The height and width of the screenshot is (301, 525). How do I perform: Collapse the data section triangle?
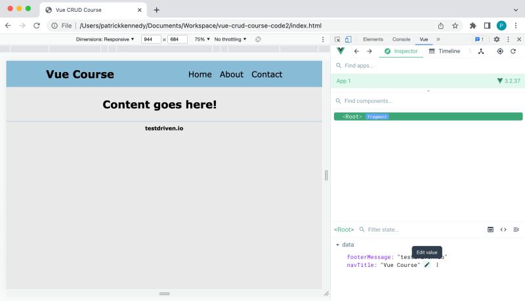point(337,245)
